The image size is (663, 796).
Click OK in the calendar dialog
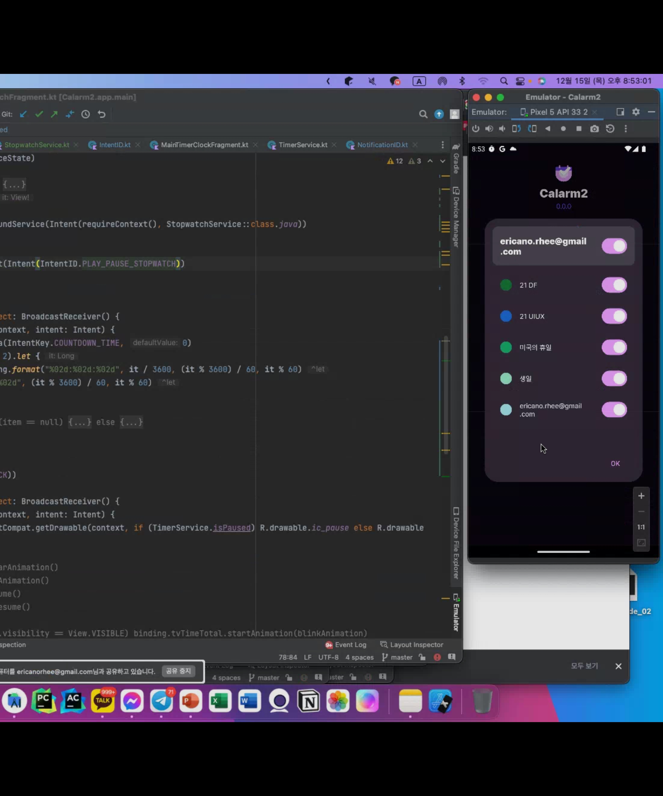point(615,463)
